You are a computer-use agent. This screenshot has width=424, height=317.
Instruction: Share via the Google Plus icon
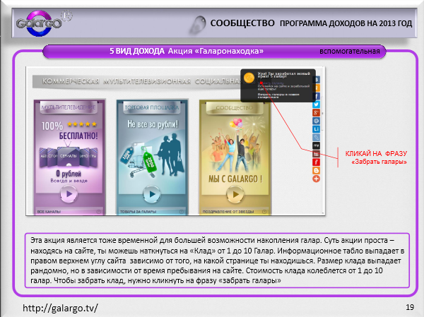tap(317, 112)
